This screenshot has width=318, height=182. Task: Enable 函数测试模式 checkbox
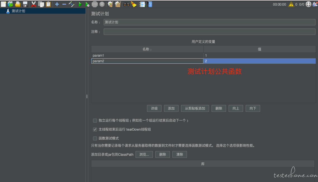pyautogui.click(x=95, y=138)
